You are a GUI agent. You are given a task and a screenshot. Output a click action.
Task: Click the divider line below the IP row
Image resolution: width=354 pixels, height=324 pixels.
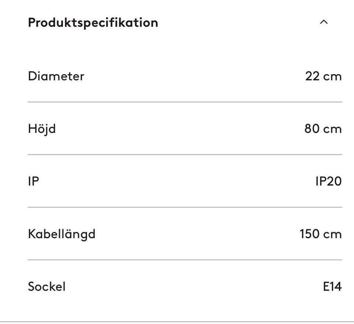coord(185,207)
